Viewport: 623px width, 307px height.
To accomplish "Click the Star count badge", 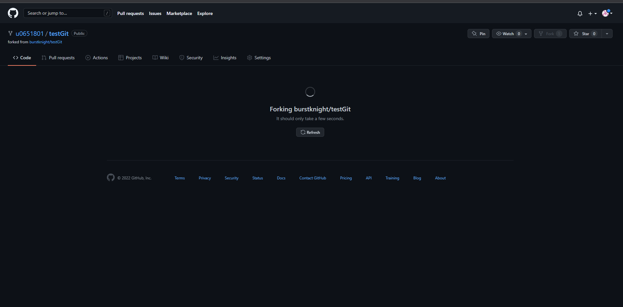I will point(594,34).
